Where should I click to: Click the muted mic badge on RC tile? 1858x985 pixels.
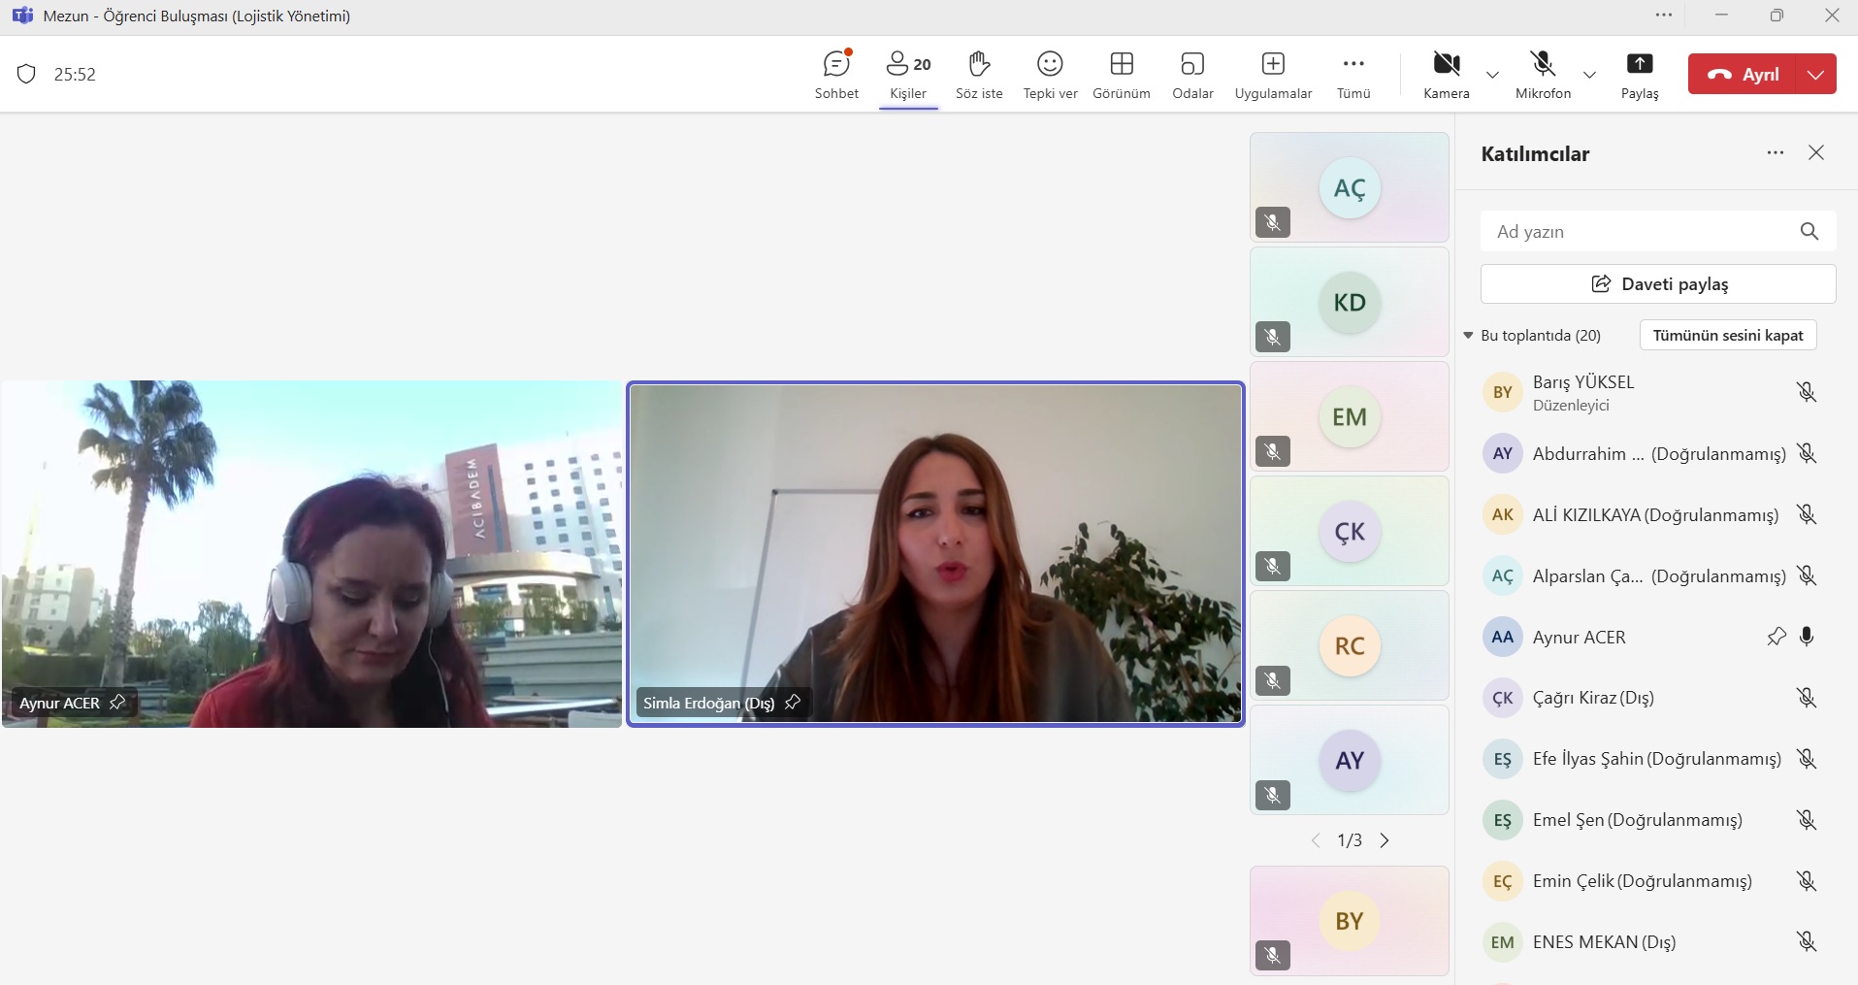1273,680
